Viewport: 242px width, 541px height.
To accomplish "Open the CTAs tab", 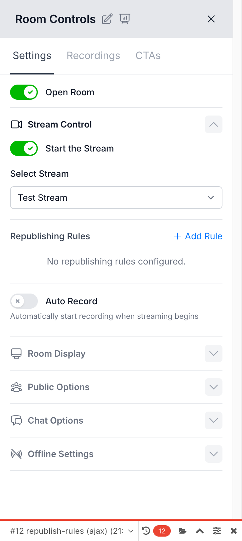I will pos(148,56).
